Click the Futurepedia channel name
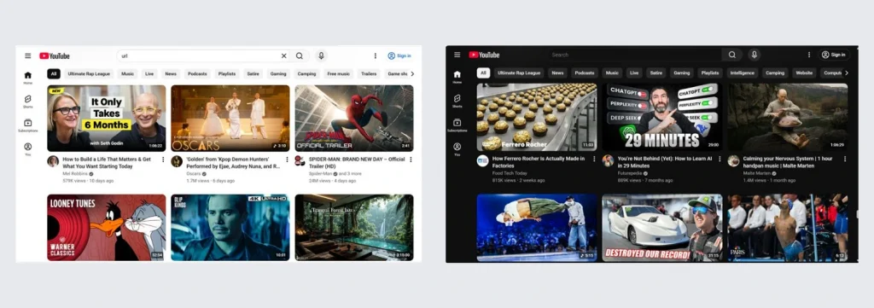This screenshot has width=874, height=308. pyautogui.click(x=630, y=173)
